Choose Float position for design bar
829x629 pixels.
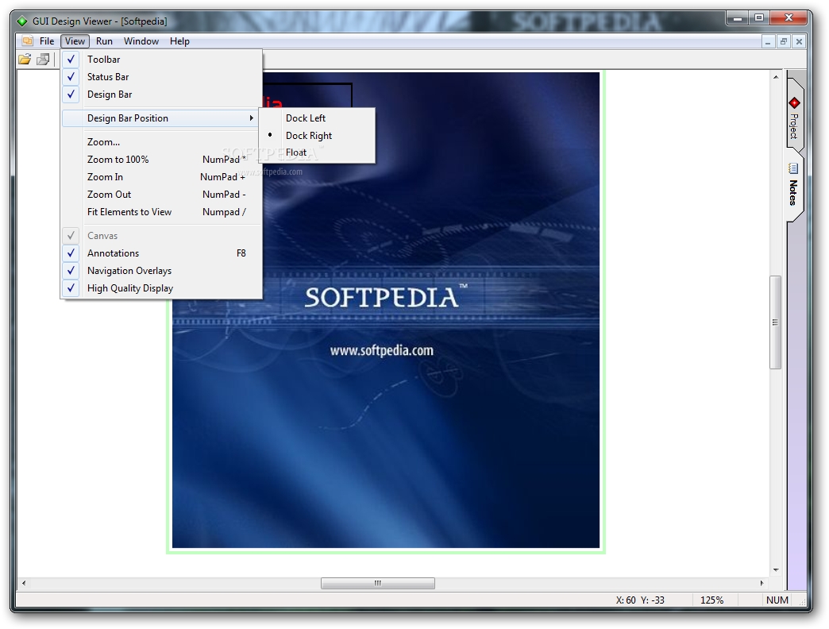pos(317,152)
